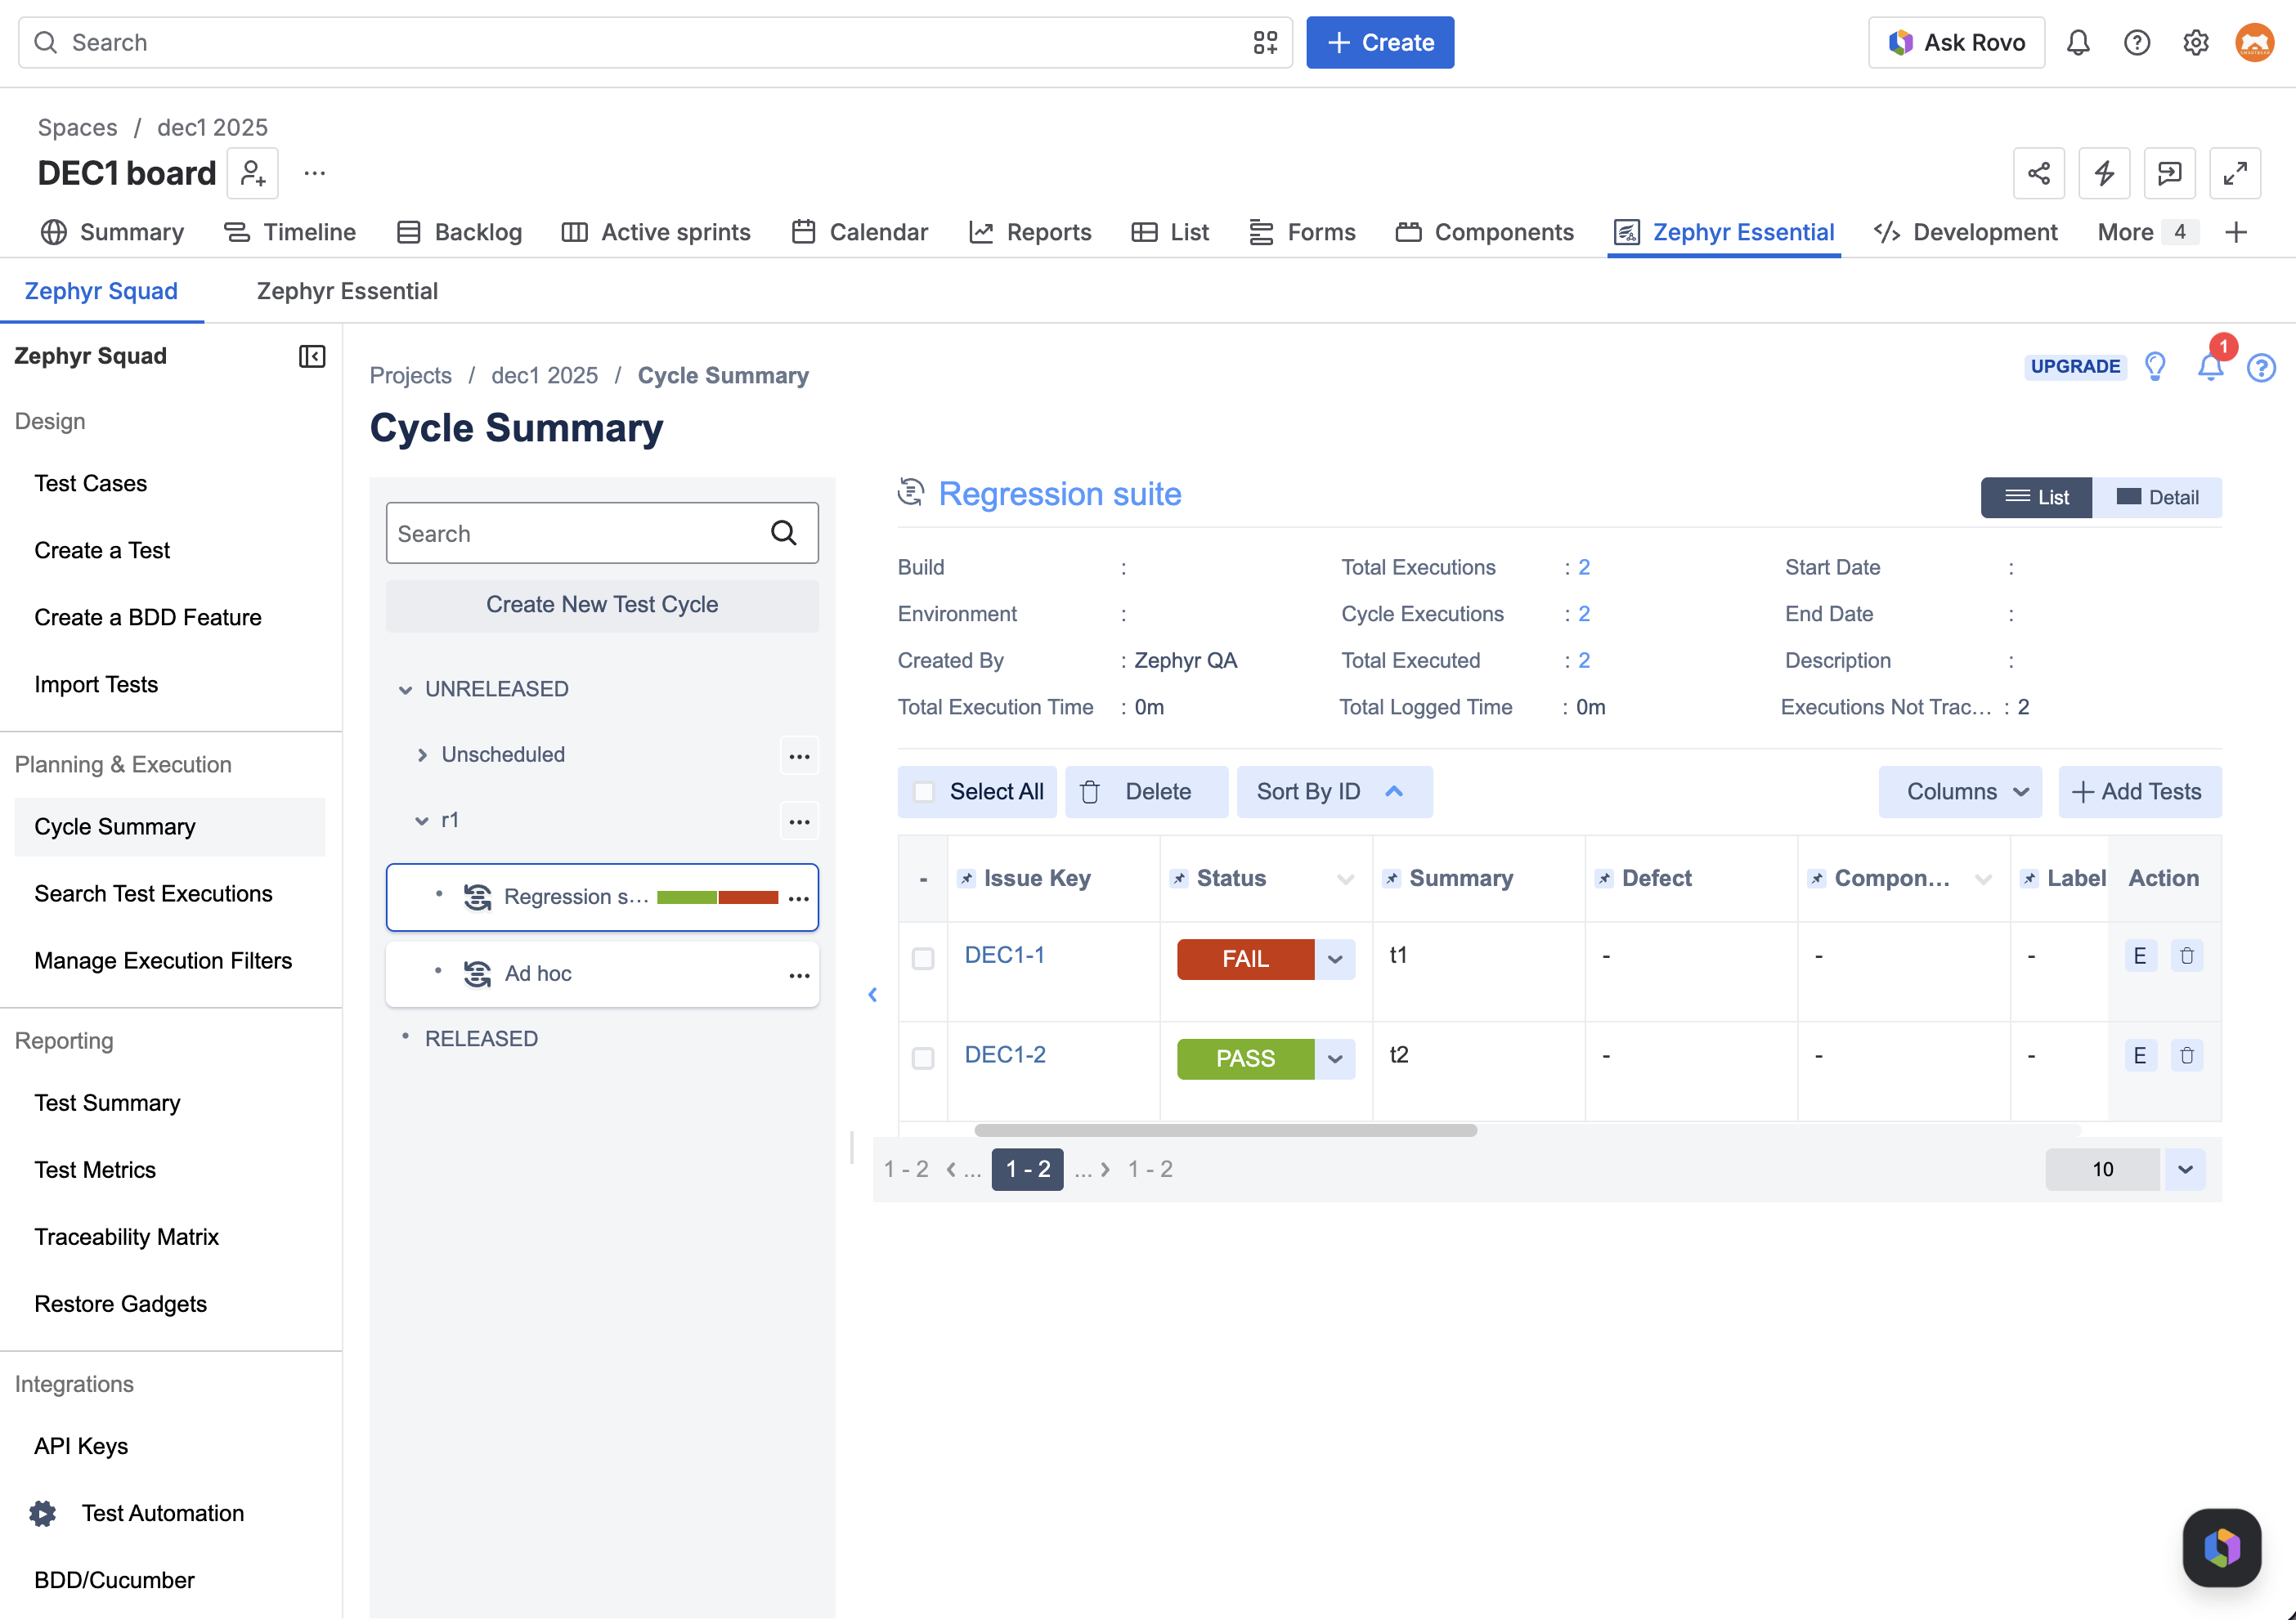Open the DEC1-2 issue link
The height and width of the screenshot is (1620, 2296).
[x=1005, y=1054]
